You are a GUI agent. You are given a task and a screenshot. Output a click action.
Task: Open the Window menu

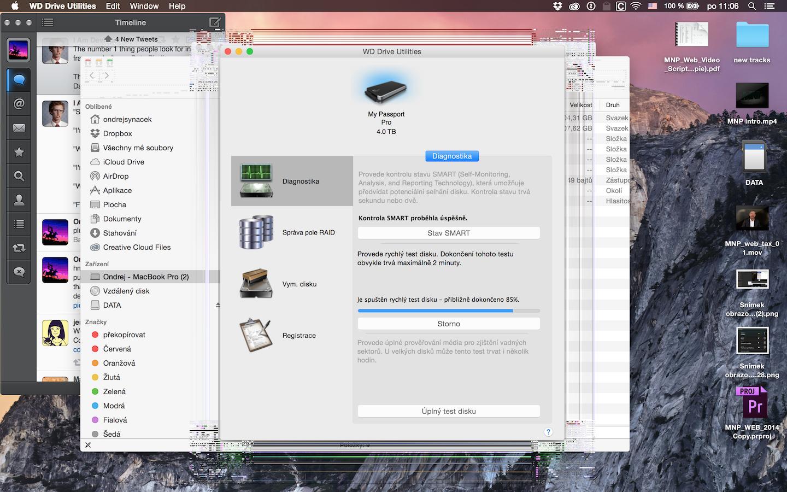pos(144,6)
